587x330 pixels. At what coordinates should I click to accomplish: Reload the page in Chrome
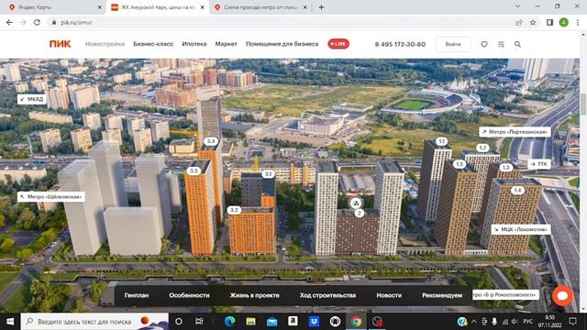coord(37,22)
